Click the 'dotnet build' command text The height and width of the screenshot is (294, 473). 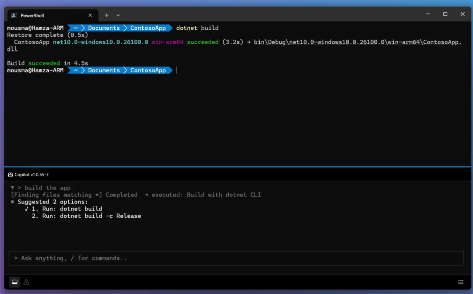pyautogui.click(x=197, y=28)
